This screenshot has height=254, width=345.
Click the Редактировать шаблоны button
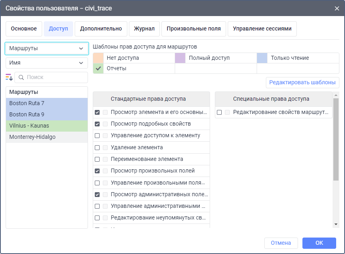pos(302,83)
